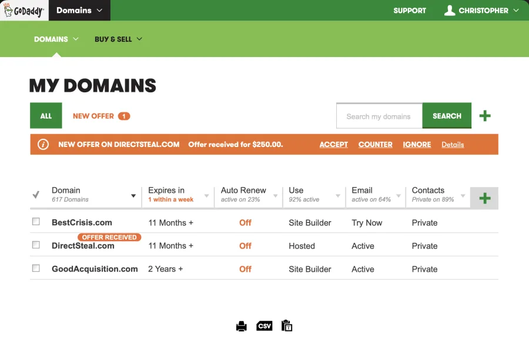The width and height of the screenshot is (529, 354).
Task: Open the Domains product dropdown in top bar
Action: pos(79,11)
